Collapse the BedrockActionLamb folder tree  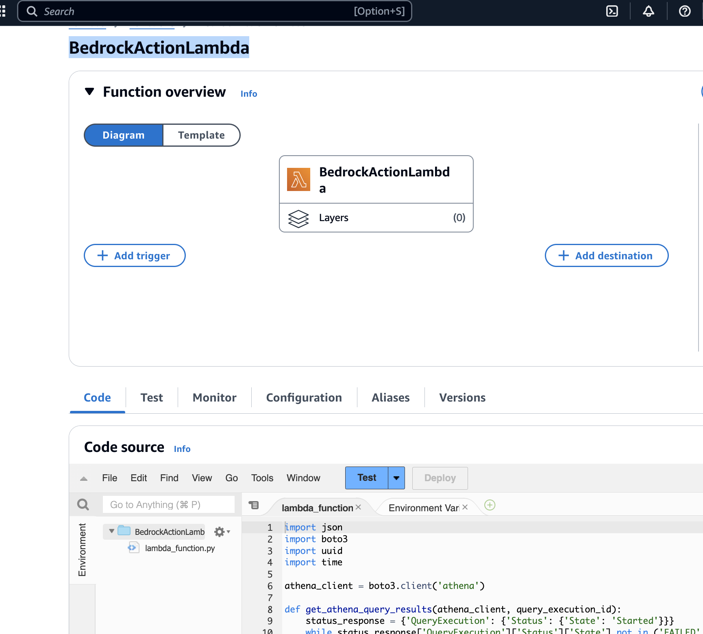point(112,531)
